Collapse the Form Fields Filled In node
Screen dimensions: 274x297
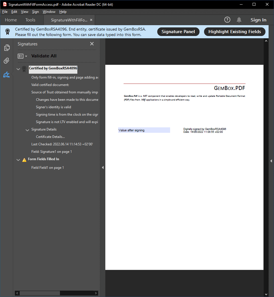(18, 160)
